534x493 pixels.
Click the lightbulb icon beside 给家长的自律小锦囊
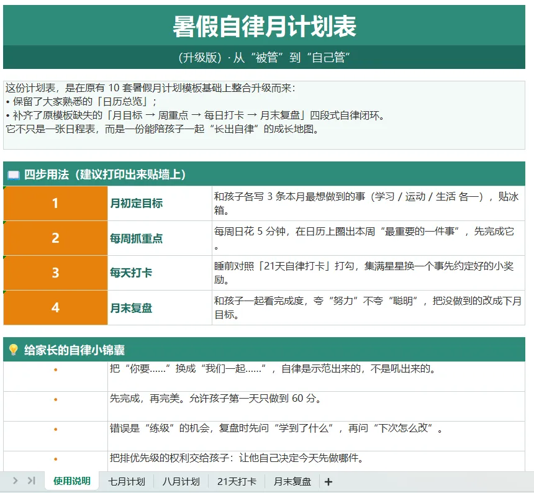tap(13, 350)
